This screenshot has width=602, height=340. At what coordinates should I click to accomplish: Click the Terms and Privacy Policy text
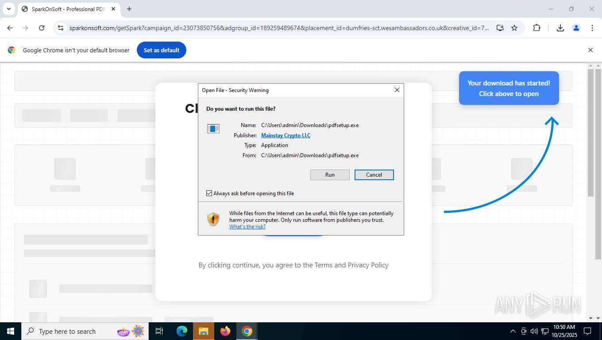pyautogui.click(x=351, y=265)
